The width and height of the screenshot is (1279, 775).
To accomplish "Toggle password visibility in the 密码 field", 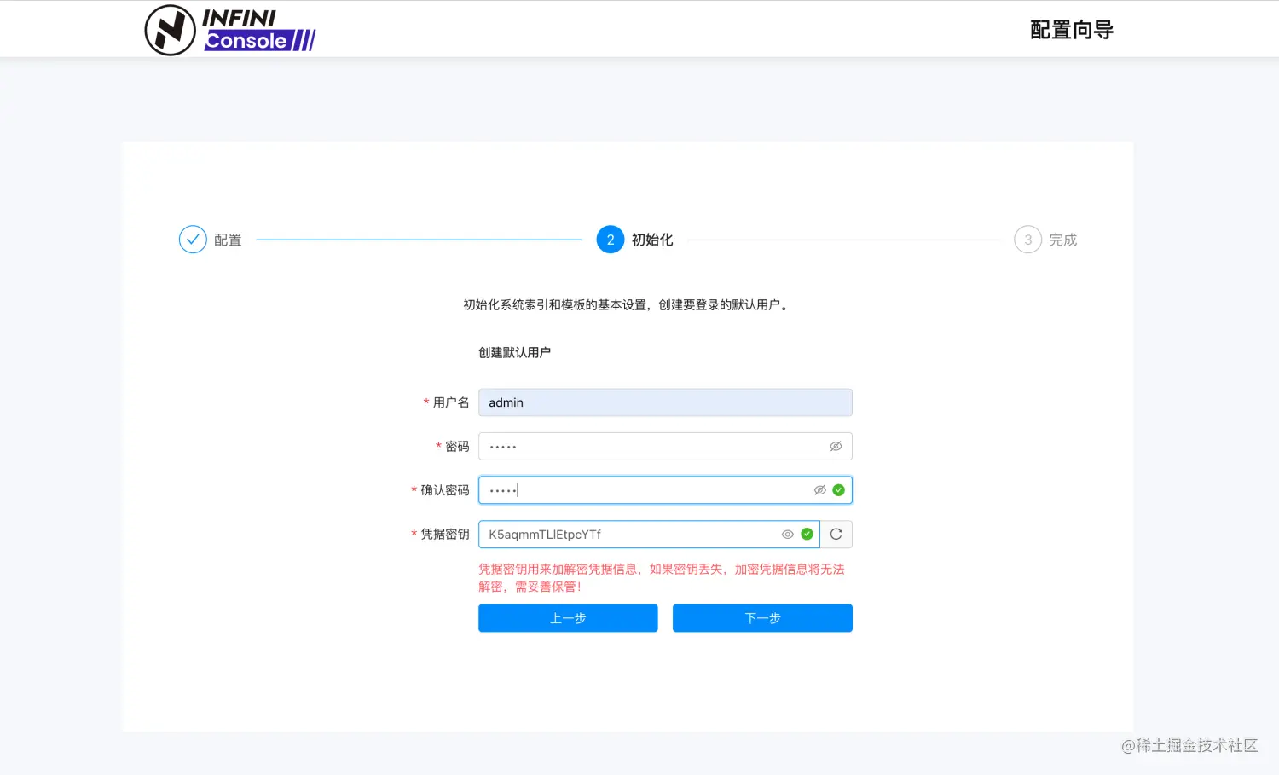I will coord(835,446).
